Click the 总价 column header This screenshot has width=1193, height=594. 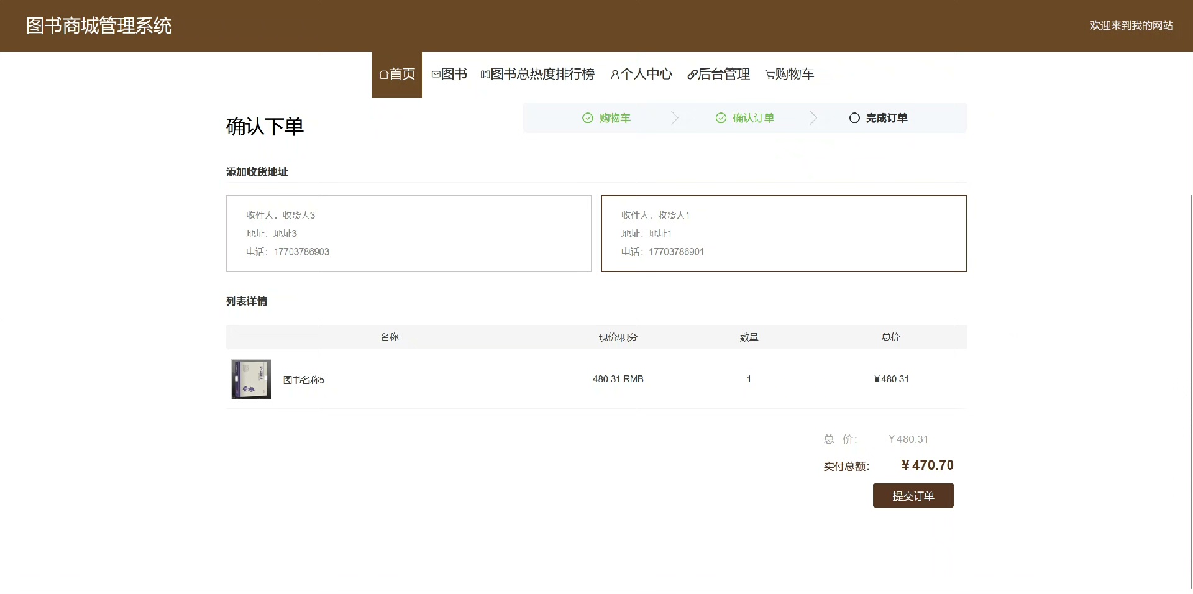click(890, 337)
